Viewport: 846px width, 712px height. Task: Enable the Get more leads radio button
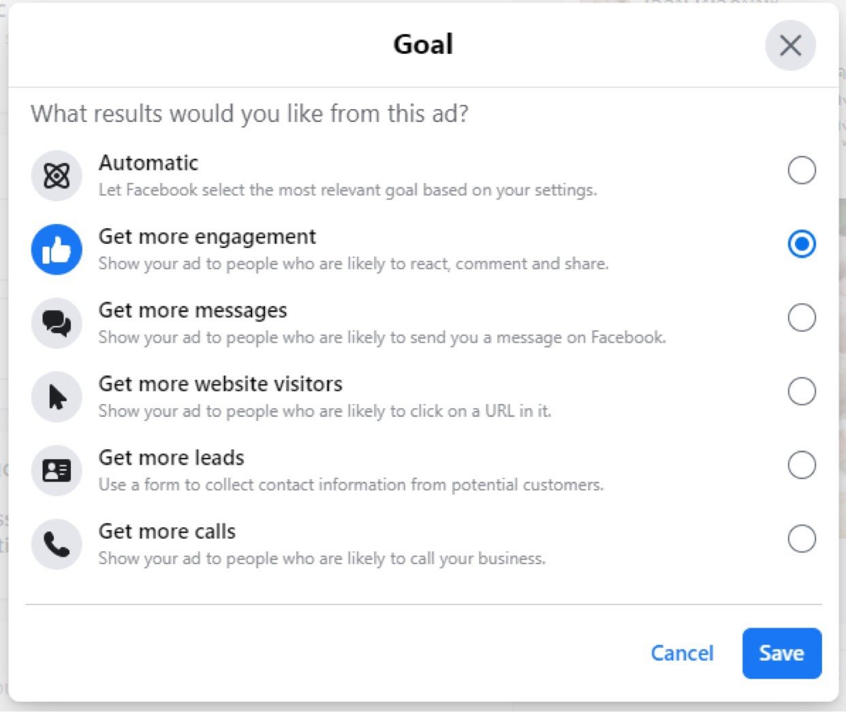click(801, 465)
